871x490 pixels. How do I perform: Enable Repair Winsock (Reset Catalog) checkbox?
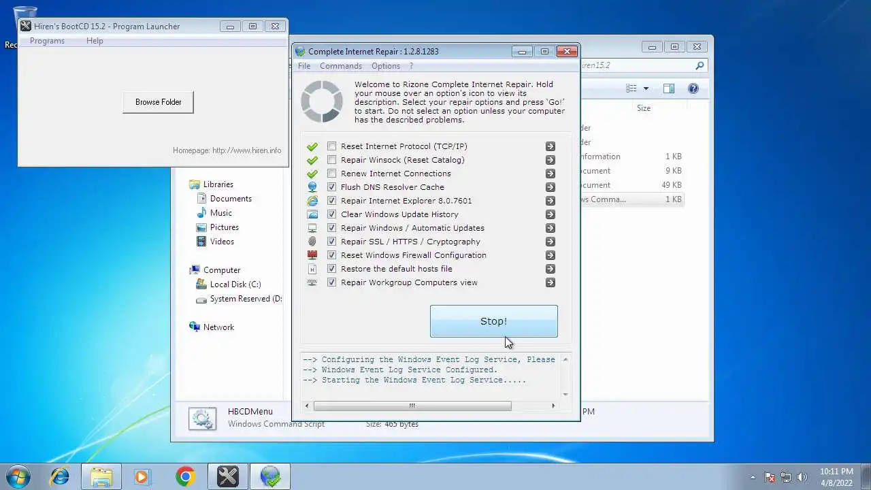click(x=331, y=160)
